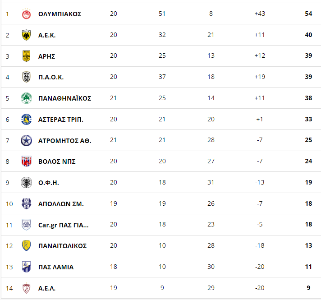321x300 pixels.
Task: Open the ΠΑΝΑΘΗΝΑΪΚΟΣ team link
Action: pyautogui.click(x=64, y=98)
